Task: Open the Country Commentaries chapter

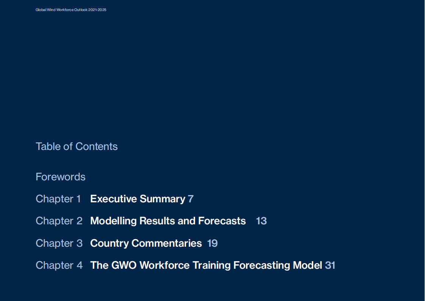Action: tap(146, 243)
